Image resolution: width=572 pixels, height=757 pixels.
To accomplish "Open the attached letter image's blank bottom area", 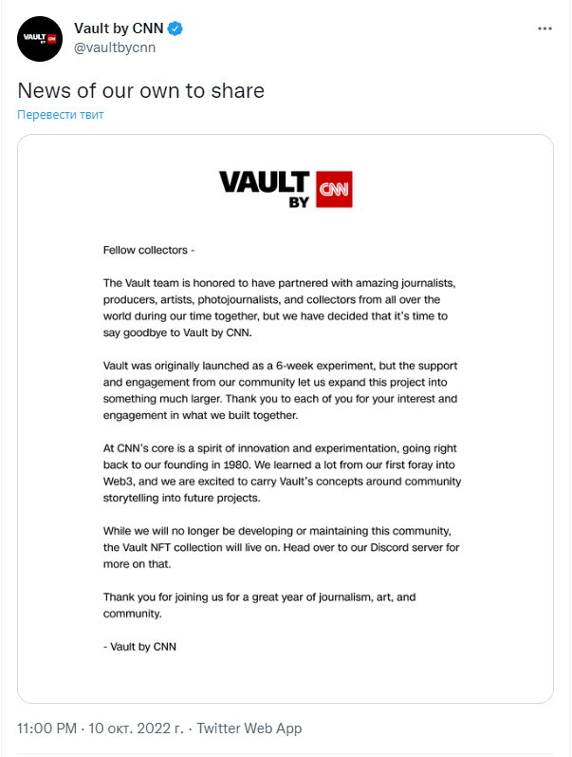I will click(x=286, y=678).
